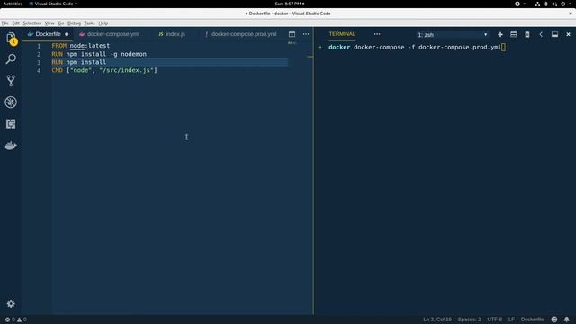Select the zsh terminal dropdown

452,35
